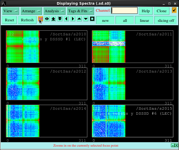The image size is (179, 150).
Task: Minimize the status bar with green dash icon
Action: 173,145
